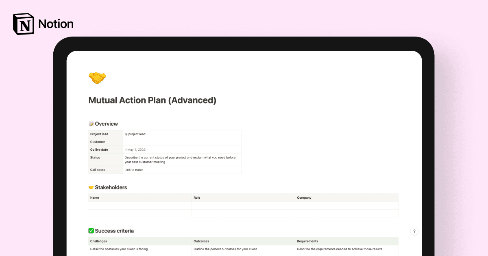
Task: Click the page title Mutual Action Plan (Advanced)
Action: coord(152,100)
